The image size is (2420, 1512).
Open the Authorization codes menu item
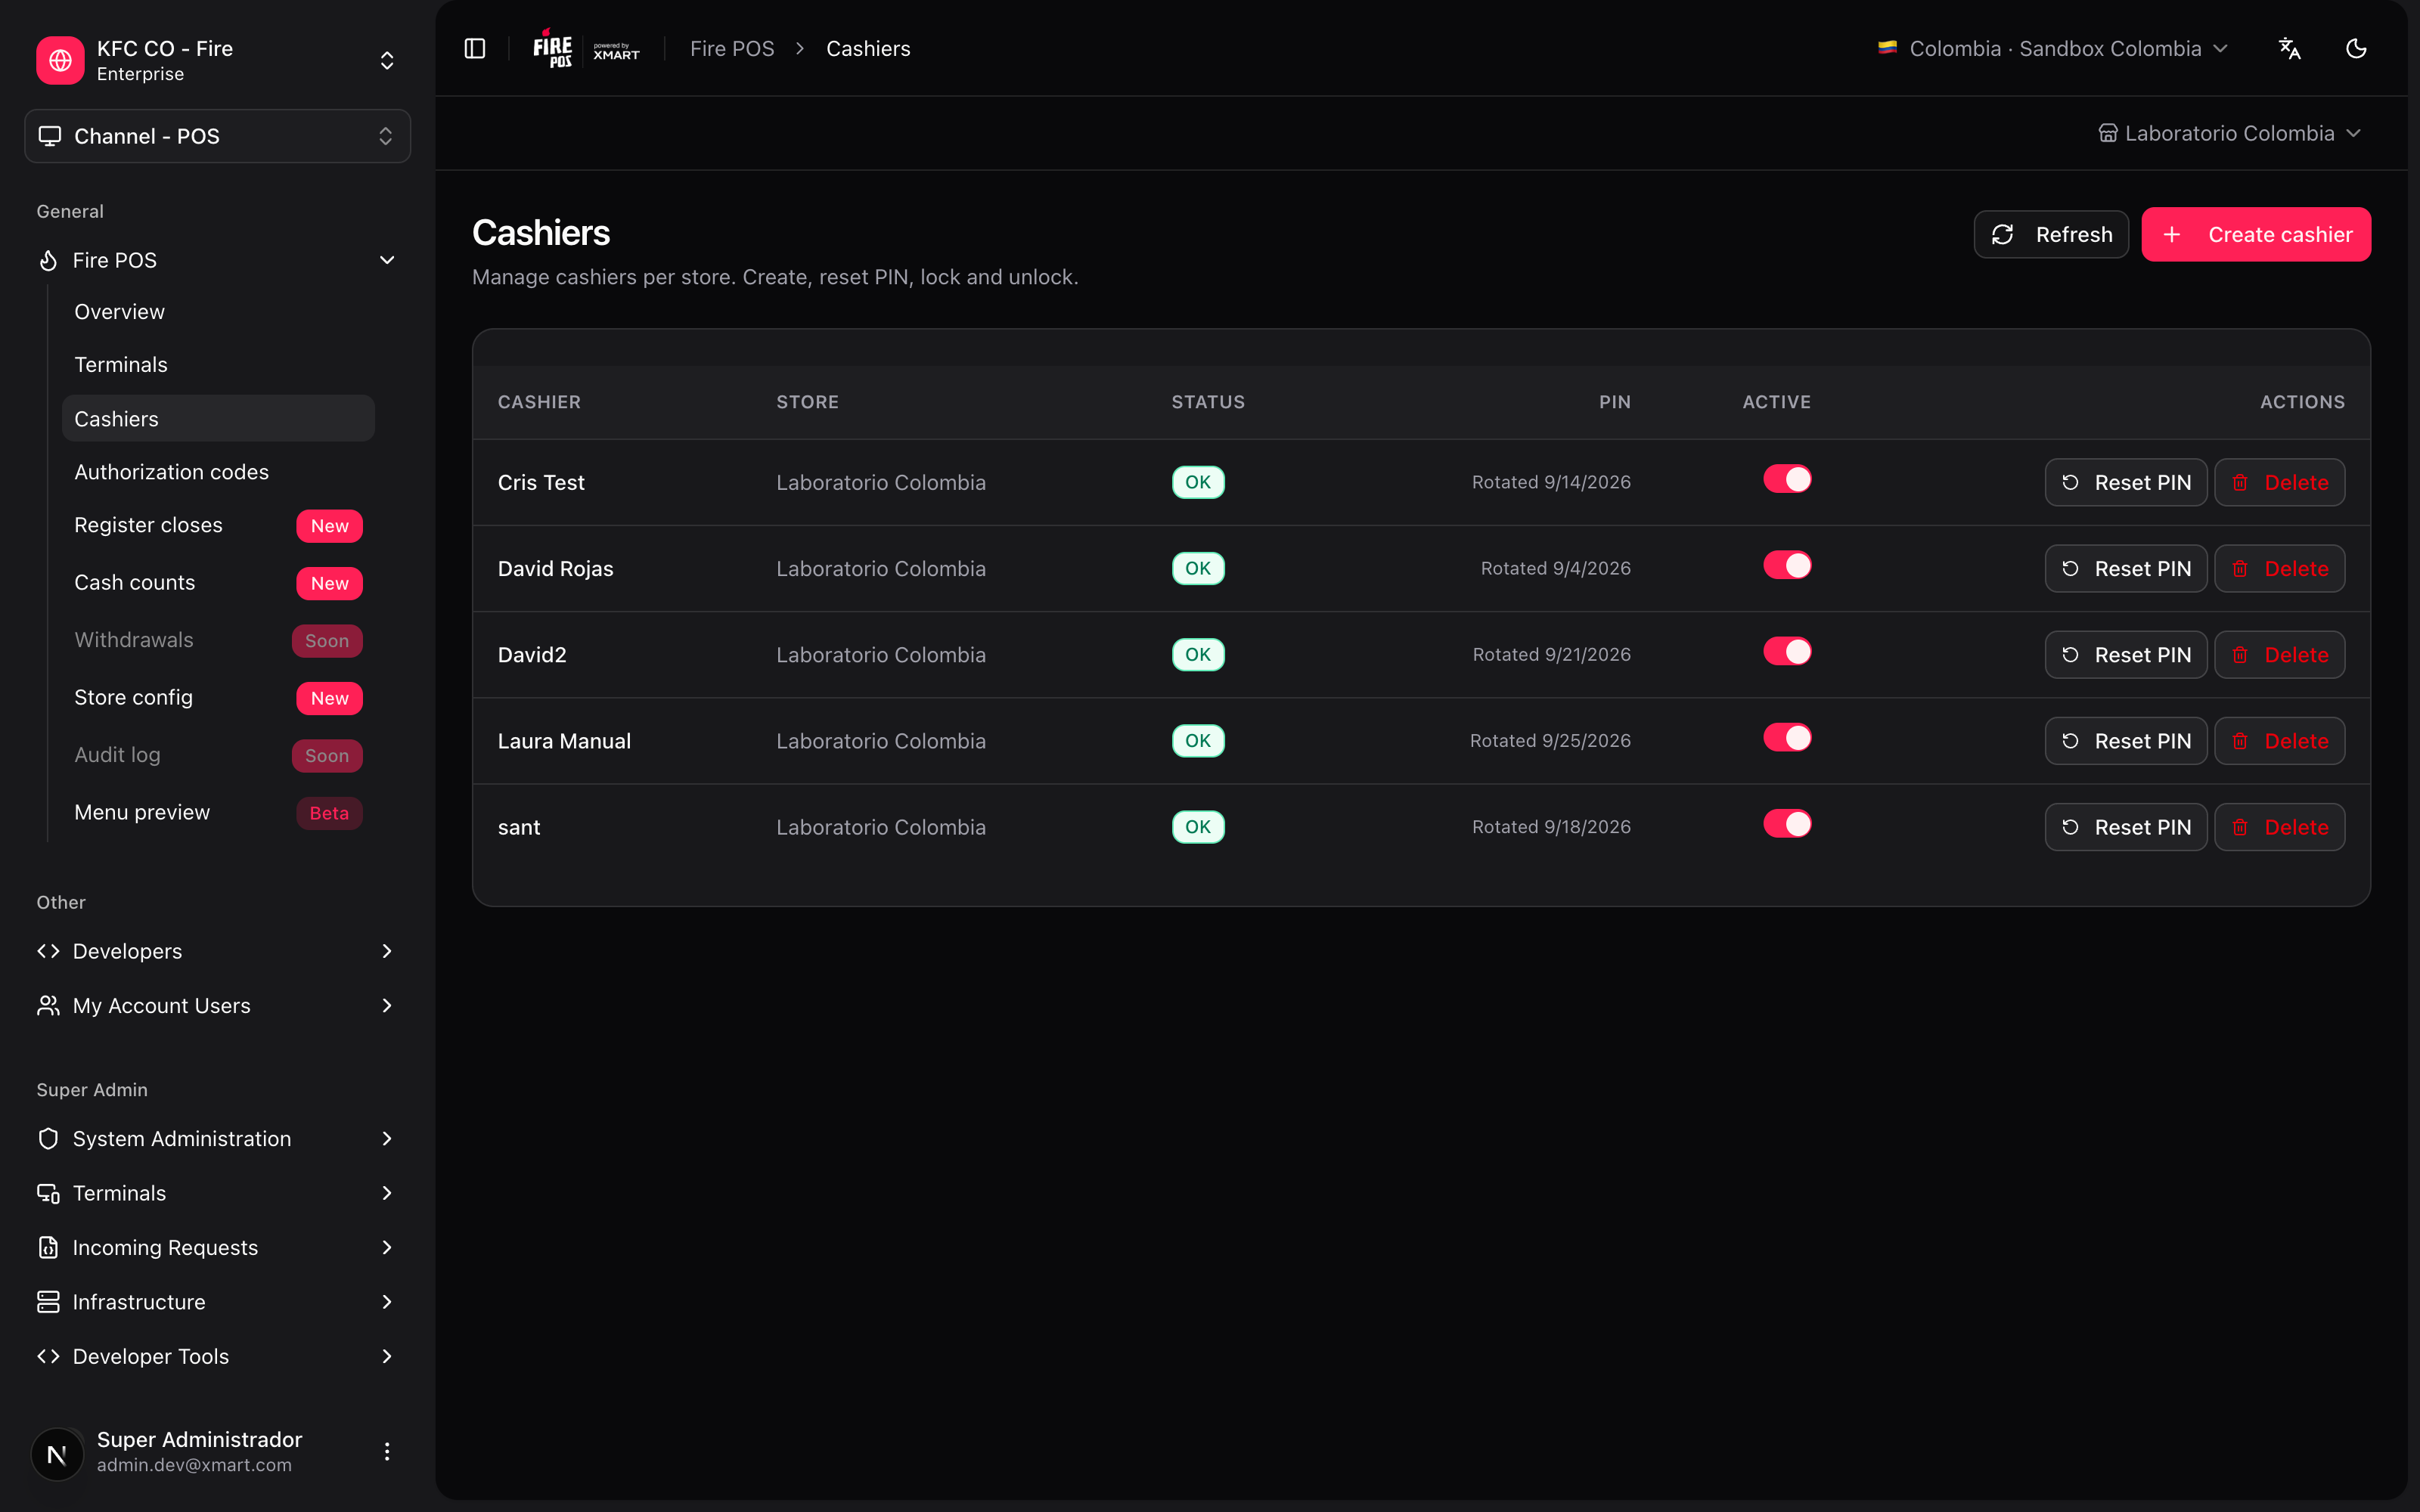click(x=218, y=472)
